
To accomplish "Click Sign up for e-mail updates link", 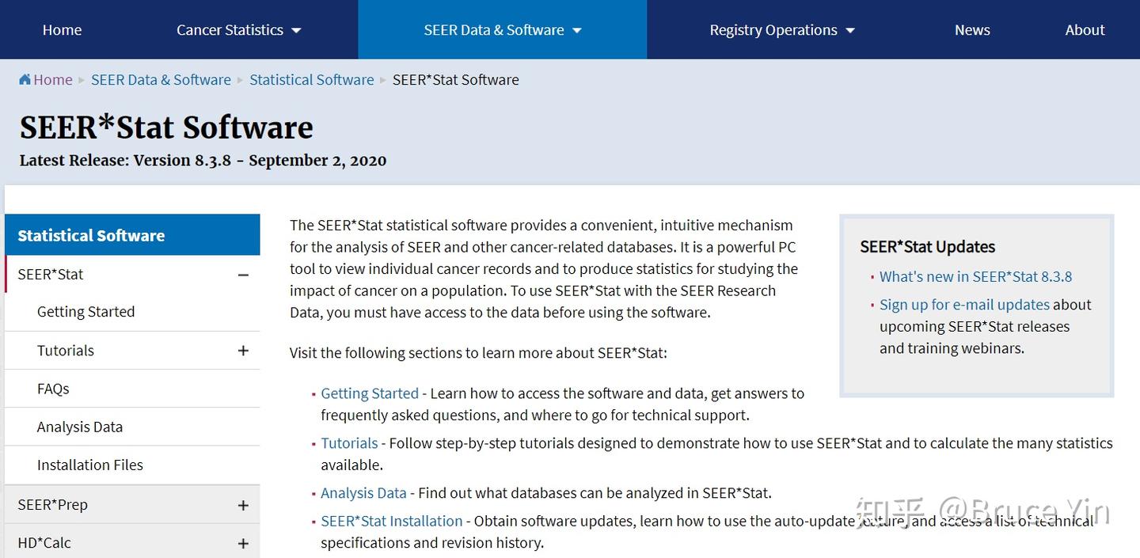I will click(964, 305).
